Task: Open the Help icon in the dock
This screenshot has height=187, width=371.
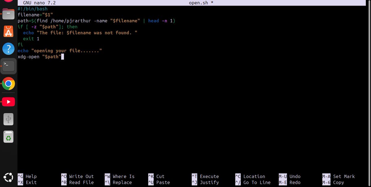Action: 8,49
